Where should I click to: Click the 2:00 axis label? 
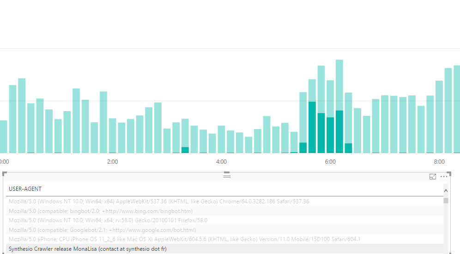click(x=112, y=162)
